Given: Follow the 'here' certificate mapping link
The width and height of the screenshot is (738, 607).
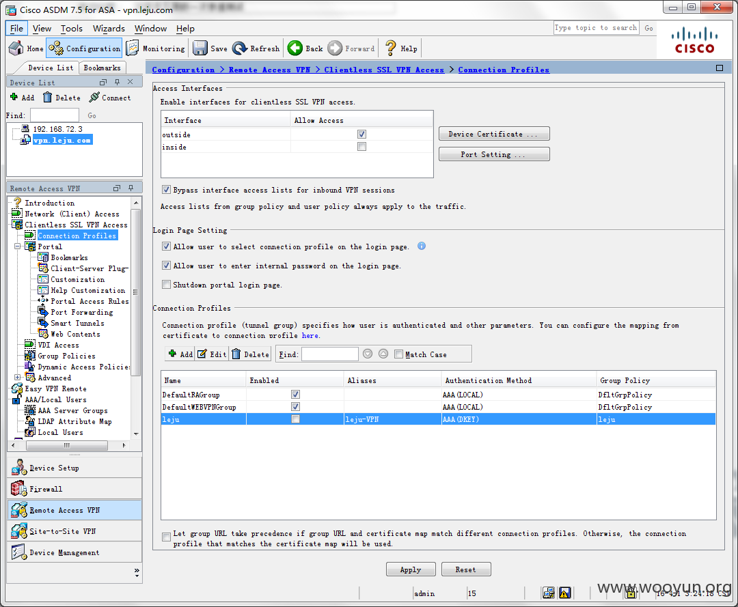Looking at the screenshot, I should coord(310,336).
